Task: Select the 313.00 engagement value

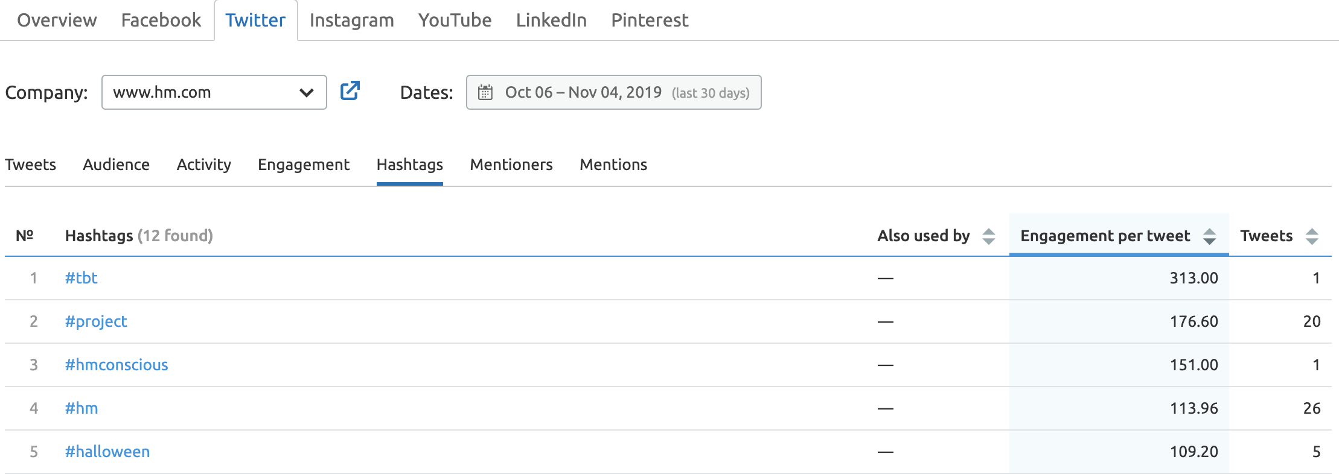Action: pos(1194,278)
